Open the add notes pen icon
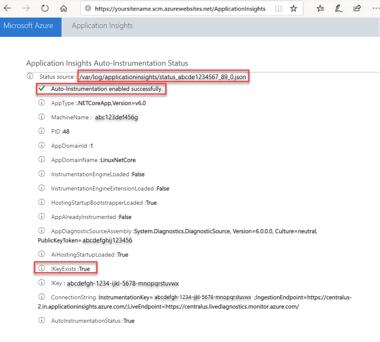Image resolution: width=380 pixels, height=342 pixels. [339, 8]
